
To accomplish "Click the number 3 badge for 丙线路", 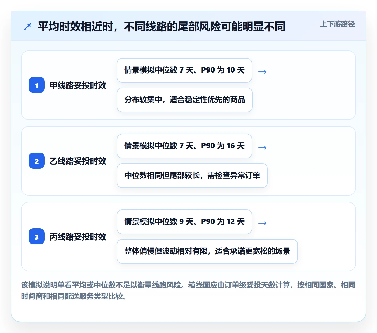I will coord(37,236).
